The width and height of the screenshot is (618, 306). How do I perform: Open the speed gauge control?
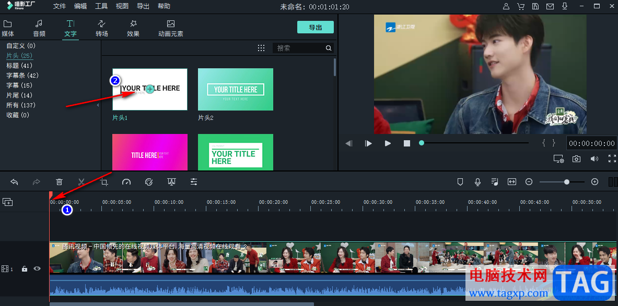[126, 182]
